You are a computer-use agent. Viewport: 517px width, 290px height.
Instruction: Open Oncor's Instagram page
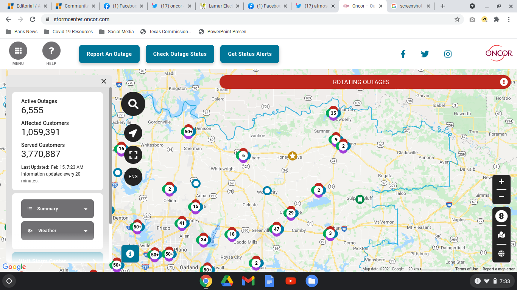448,54
